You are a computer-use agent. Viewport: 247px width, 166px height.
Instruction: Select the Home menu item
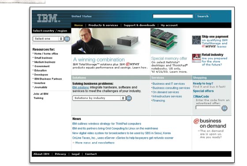[79, 25]
